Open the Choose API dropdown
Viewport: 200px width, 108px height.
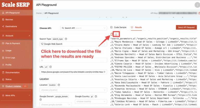84,28
